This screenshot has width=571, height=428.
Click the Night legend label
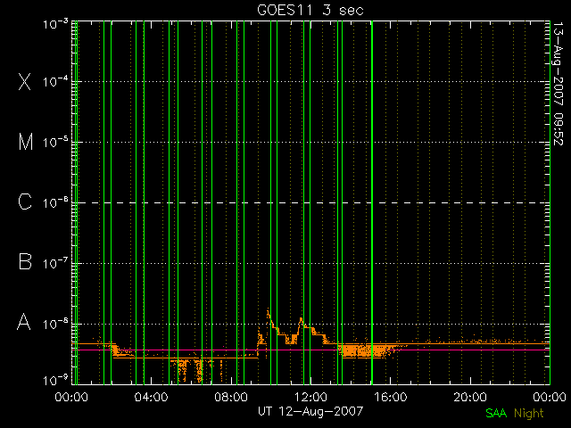click(x=529, y=414)
